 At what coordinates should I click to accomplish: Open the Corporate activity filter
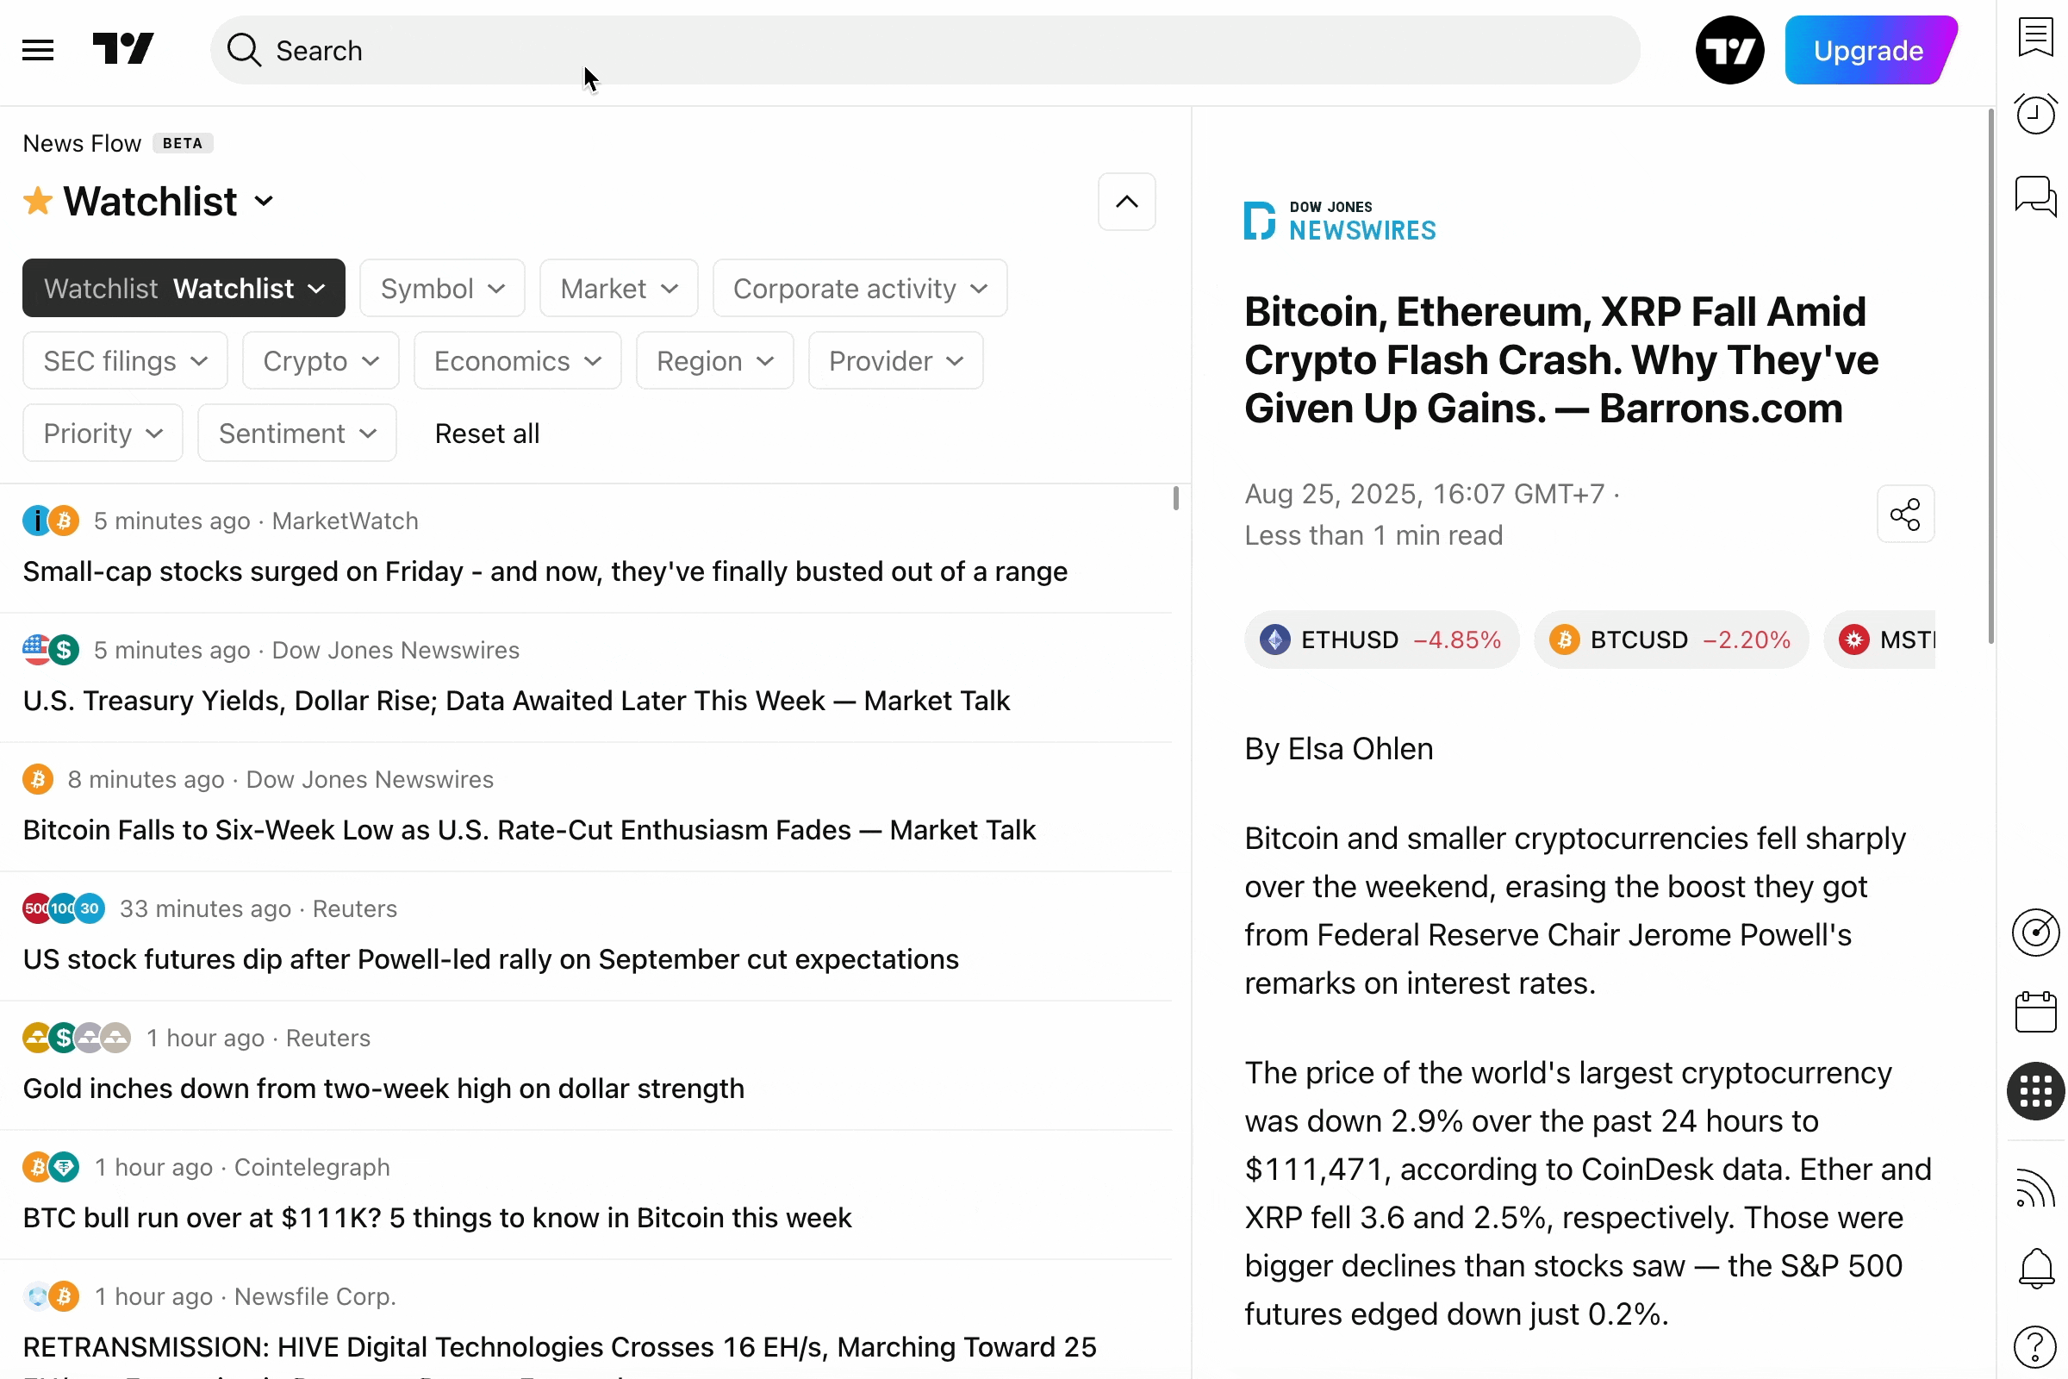(x=859, y=289)
